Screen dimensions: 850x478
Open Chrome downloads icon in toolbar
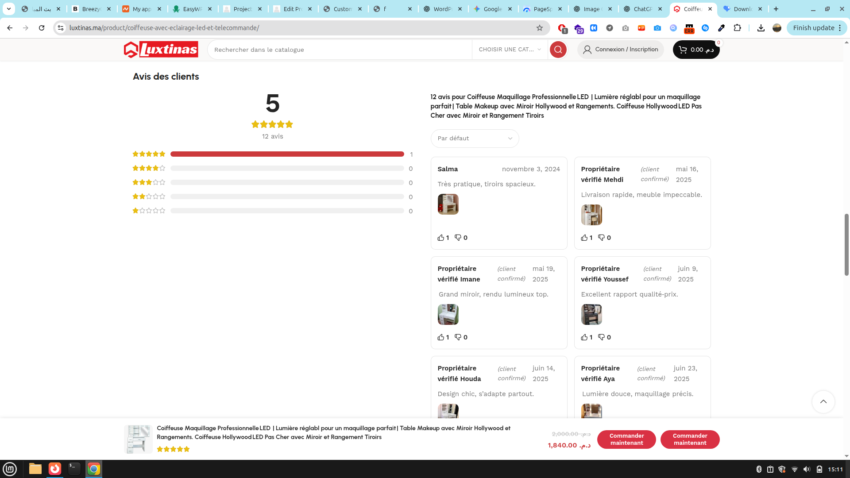761,28
